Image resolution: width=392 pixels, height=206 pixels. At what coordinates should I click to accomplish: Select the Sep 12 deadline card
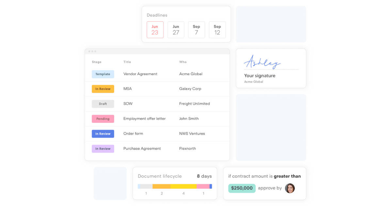pyautogui.click(x=217, y=30)
